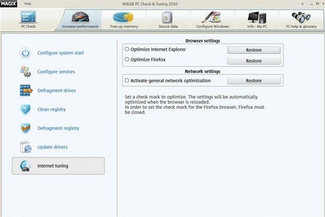Open the Secure data icon

tap(167, 17)
